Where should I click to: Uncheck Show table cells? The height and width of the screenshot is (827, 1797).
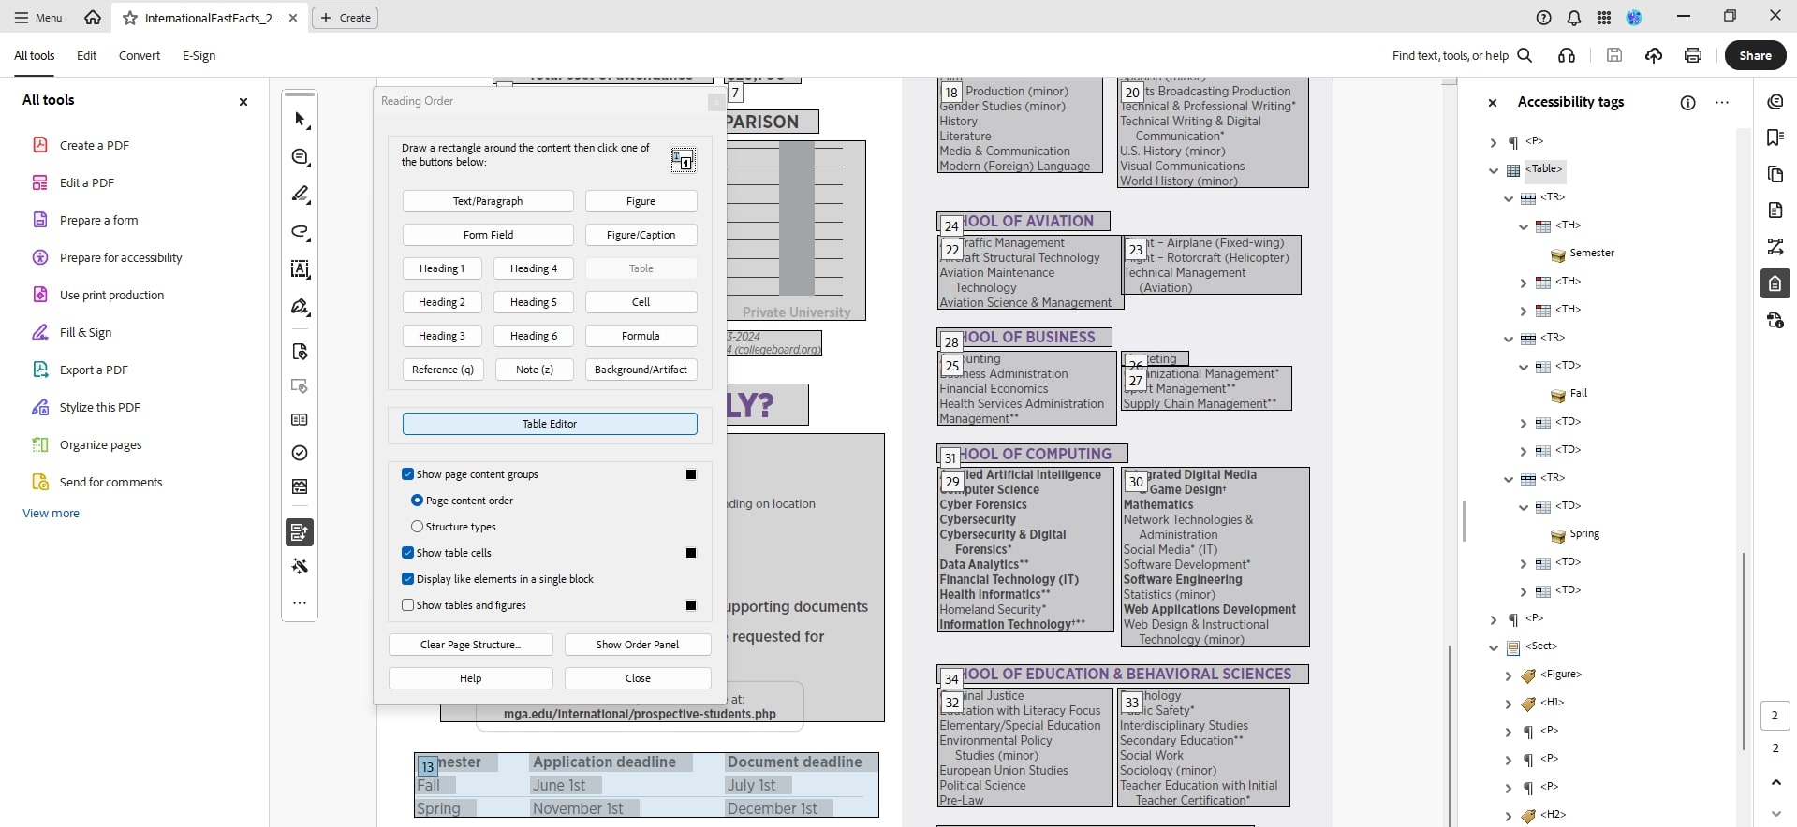408,553
